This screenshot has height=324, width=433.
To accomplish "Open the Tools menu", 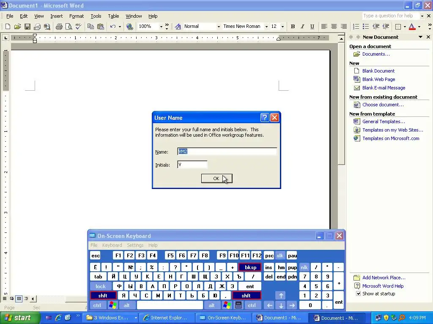I will point(96,16).
